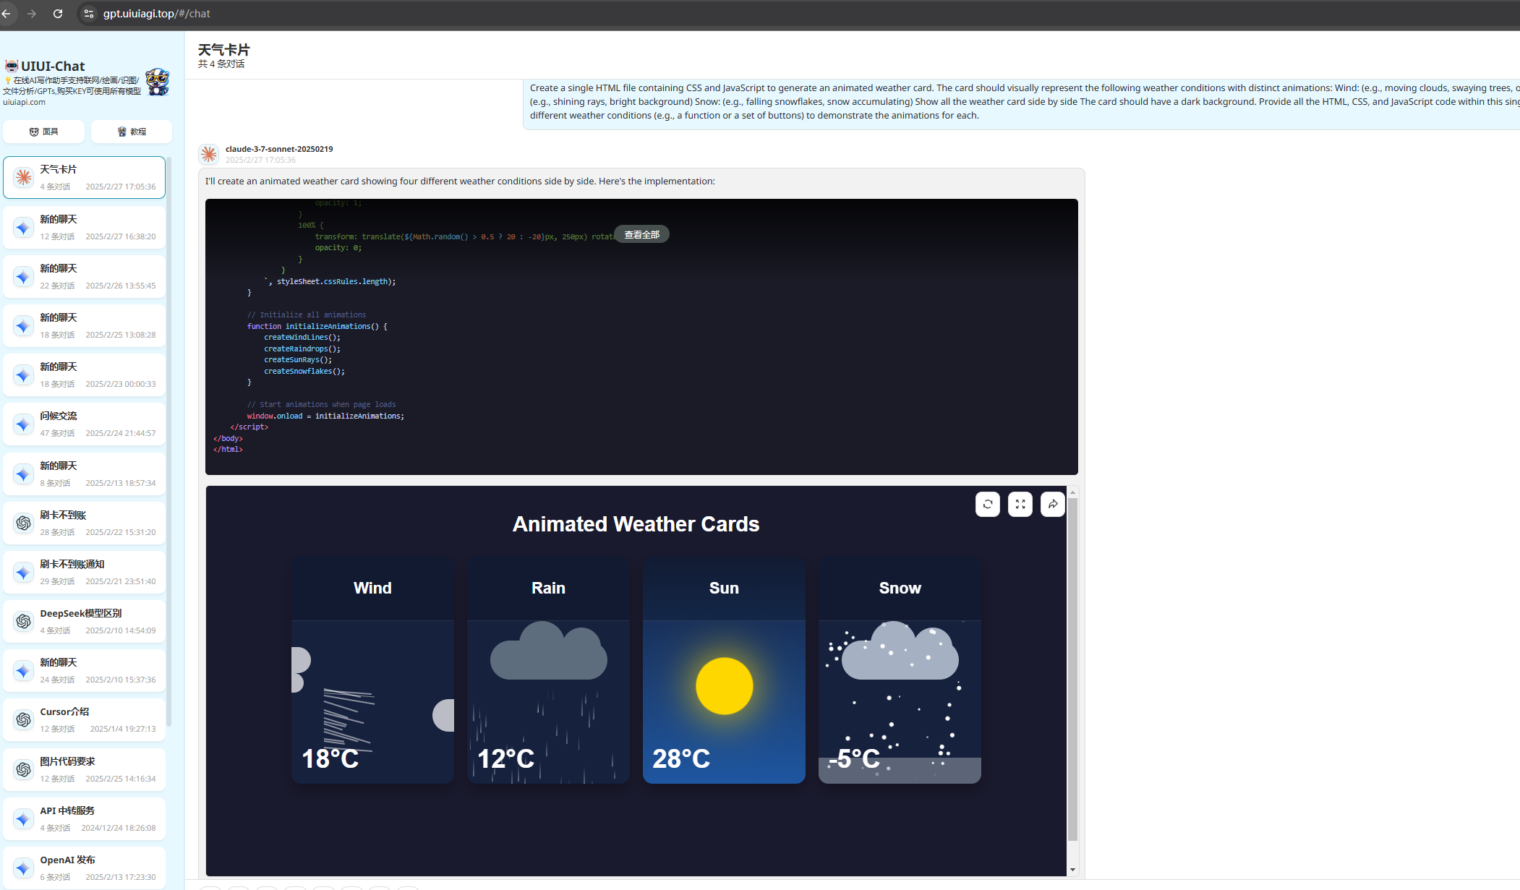Open 新的聊天 from 2025/2/27 16:38:20
The width and height of the screenshot is (1520, 890).
[x=85, y=227]
